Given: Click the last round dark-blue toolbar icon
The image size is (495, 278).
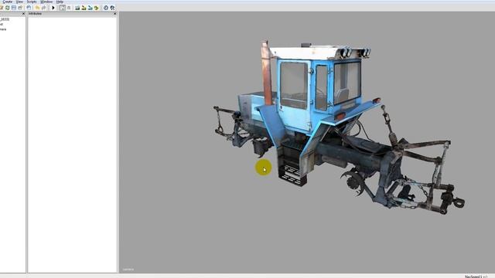Looking at the screenshot, I should [x=112, y=8].
